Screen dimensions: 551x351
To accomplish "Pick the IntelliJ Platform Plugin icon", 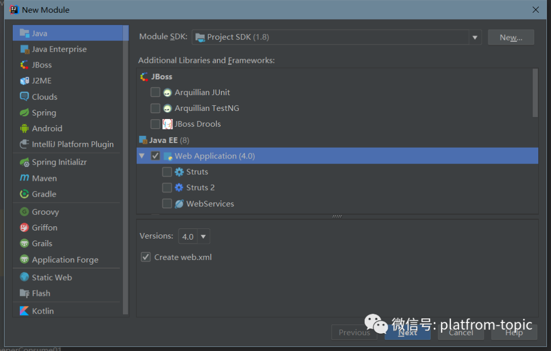I will pyautogui.click(x=24, y=144).
